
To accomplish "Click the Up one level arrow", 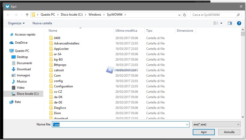I will tap(27, 15).
